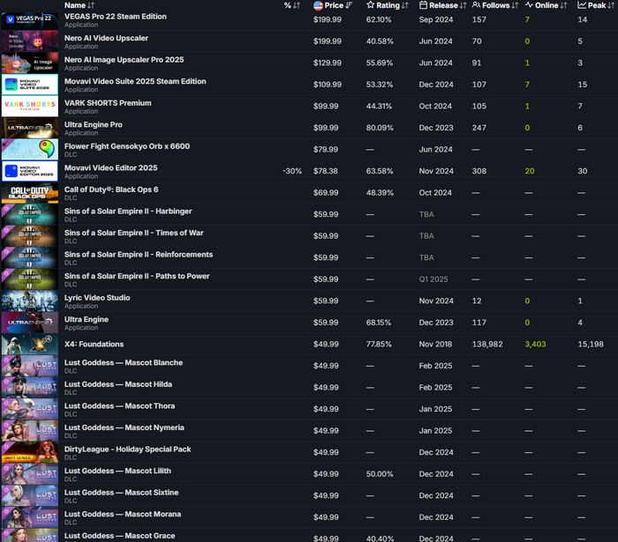Select Flower Fight Gensokyo Orb x 6600
The height and width of the screenshot is (542, 618).
point(126,146)
